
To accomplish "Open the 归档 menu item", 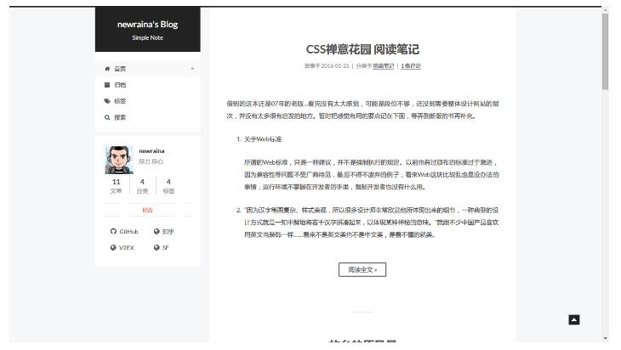I will point(147,85).
